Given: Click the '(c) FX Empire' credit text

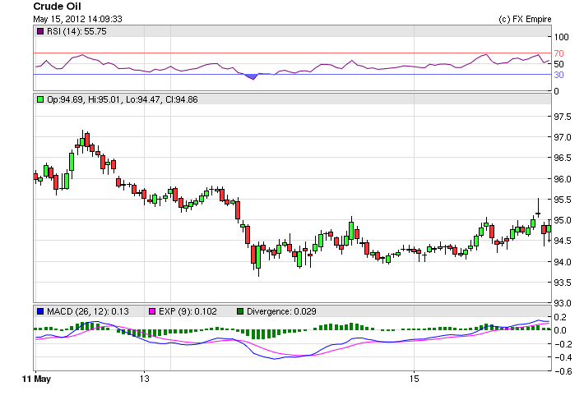Looking at the screenshot, I should (525, 19).
